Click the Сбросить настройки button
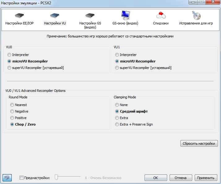221x184 pixels. pyautogui.click(x=199, y=143)
